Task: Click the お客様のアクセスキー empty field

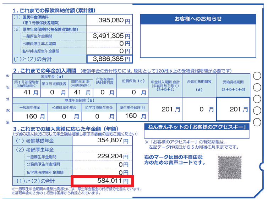Action: pyautogui.click(x=197, y=134)
